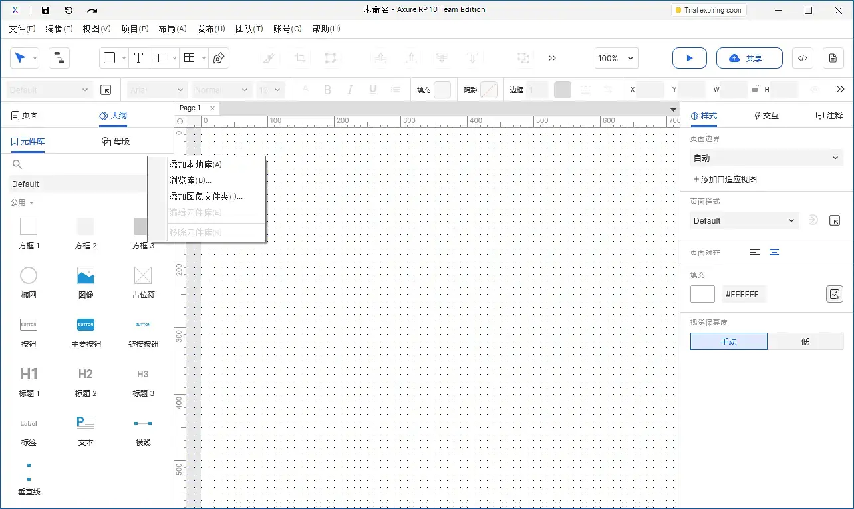Open the HTML export code icon

click(802, 58)
